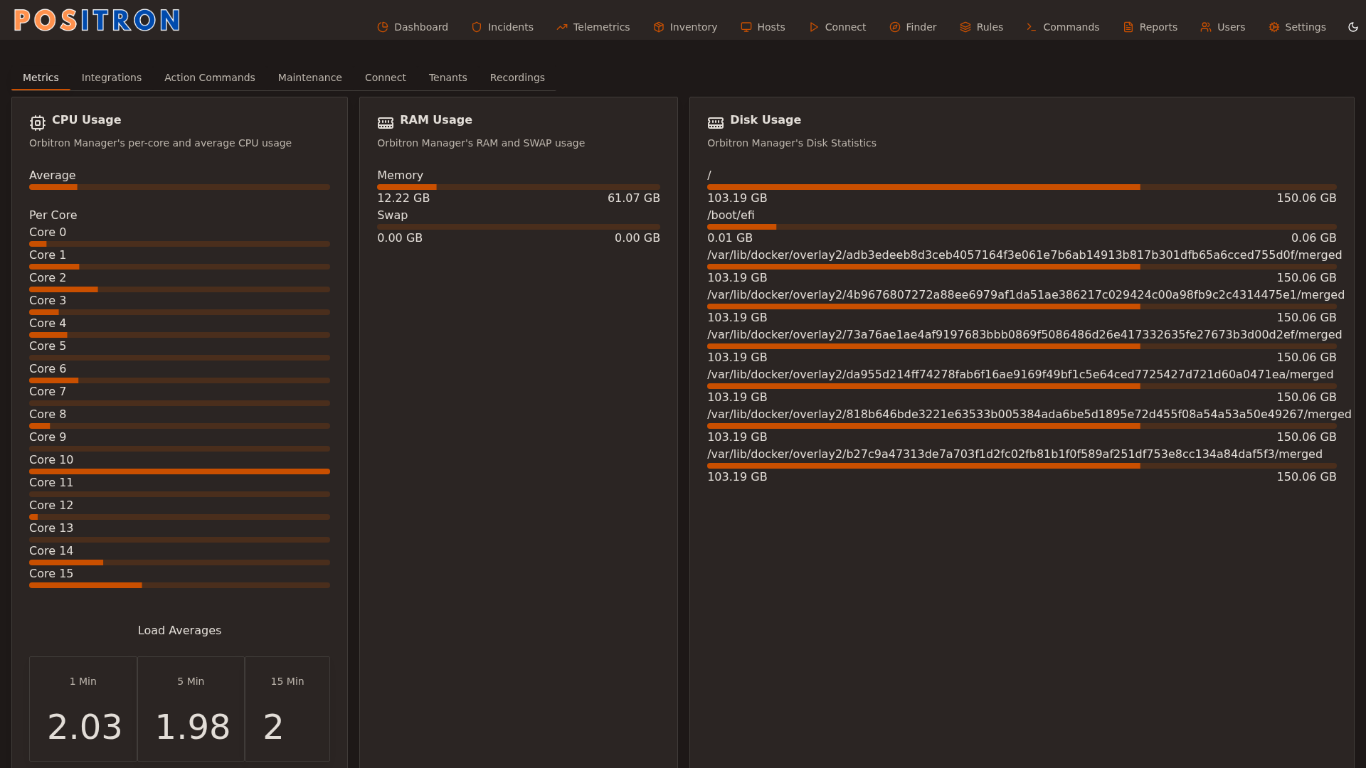Click the Positron logo
Screen dimensions: 1366x768
point(97,20)
